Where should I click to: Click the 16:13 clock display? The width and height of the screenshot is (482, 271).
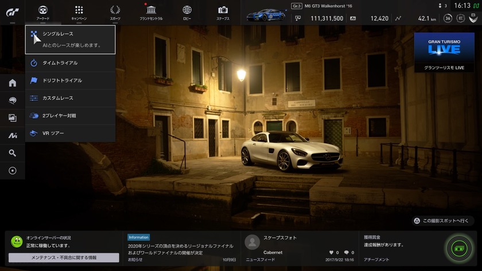click(x=462, y=6)
